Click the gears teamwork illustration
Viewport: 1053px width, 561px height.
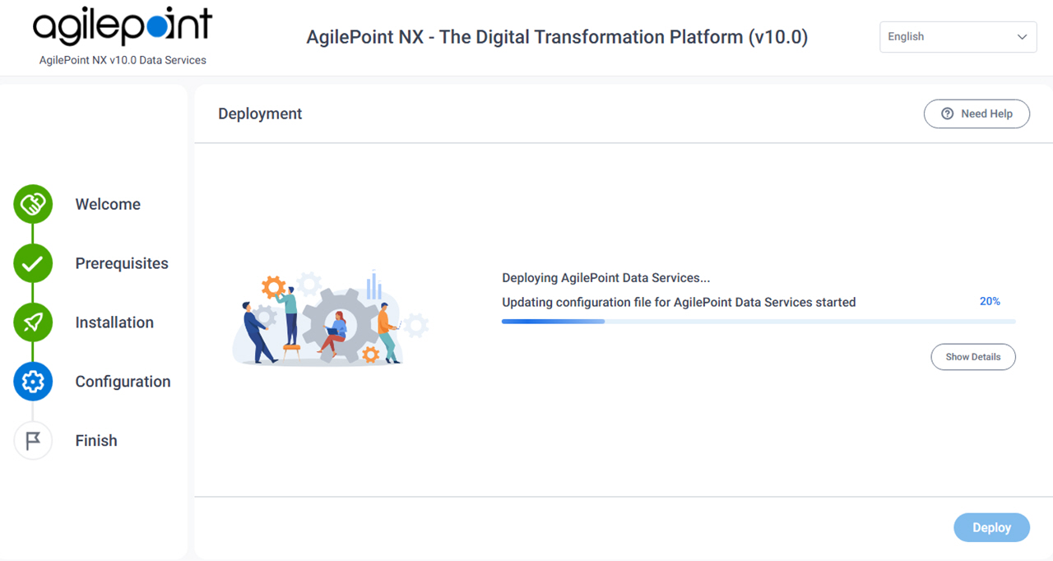(x=331, y=317)
